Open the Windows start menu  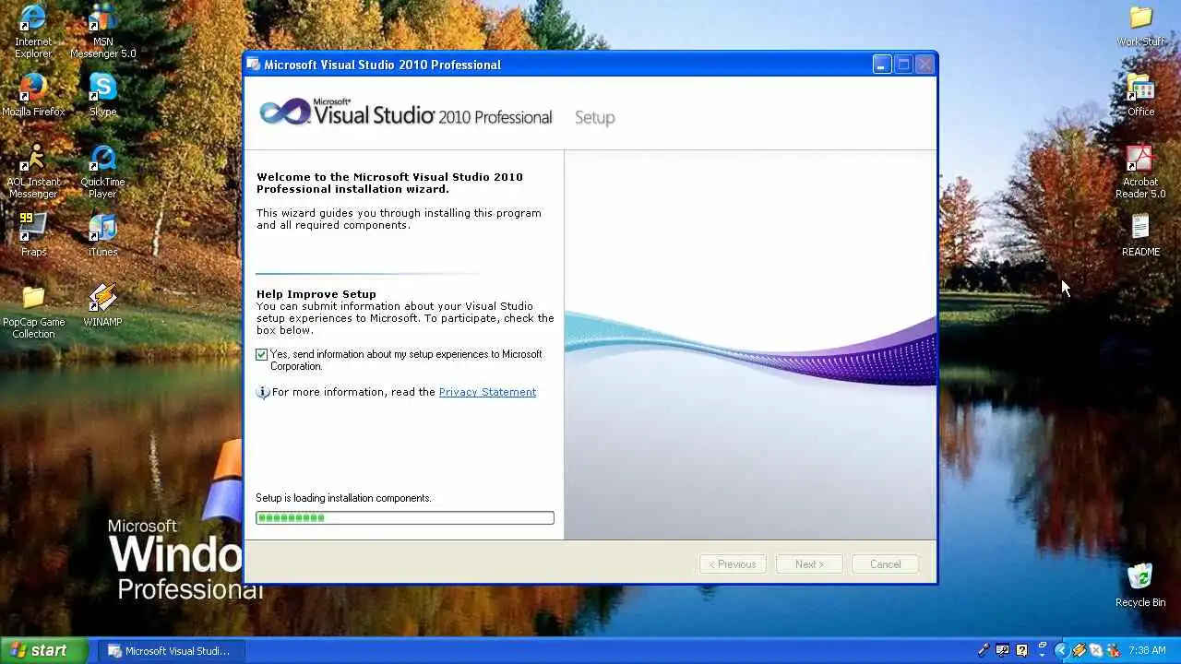pos(43,650)
